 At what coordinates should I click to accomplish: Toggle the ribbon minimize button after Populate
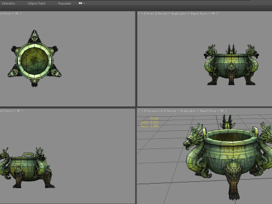coord(80,3)
